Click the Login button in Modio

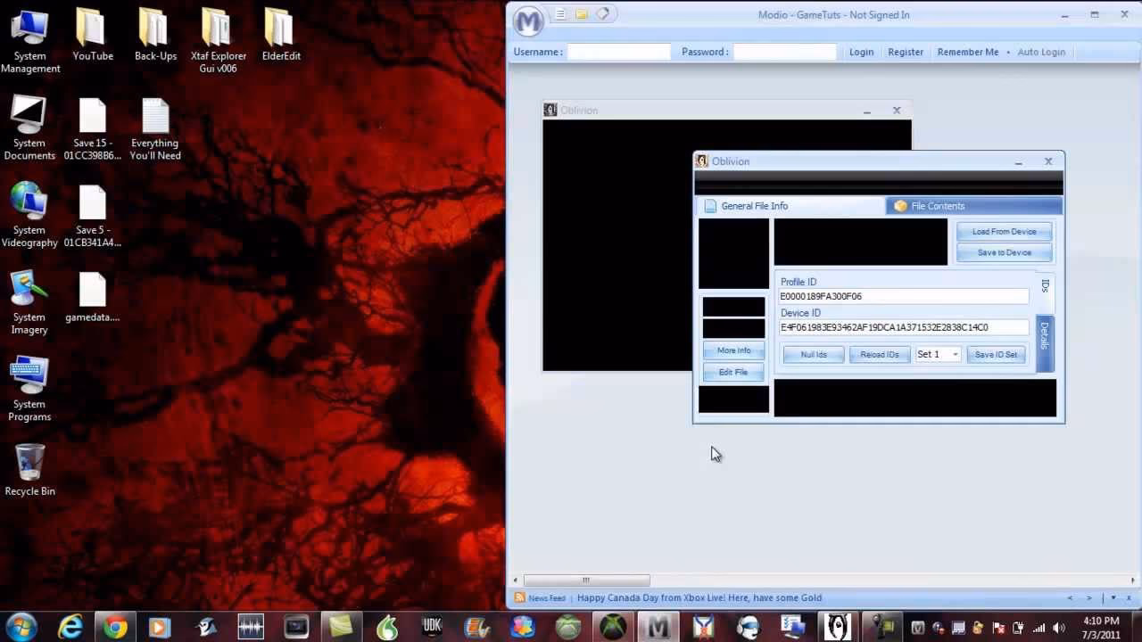tap(861, 52)
